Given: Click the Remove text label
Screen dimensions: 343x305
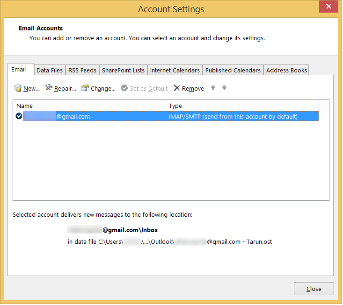Looking at the screenshot, I should 193,89.
